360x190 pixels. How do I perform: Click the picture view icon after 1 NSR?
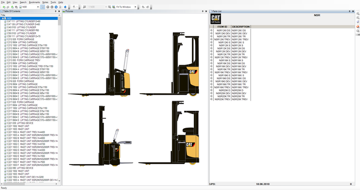click(x=109, y=7)
